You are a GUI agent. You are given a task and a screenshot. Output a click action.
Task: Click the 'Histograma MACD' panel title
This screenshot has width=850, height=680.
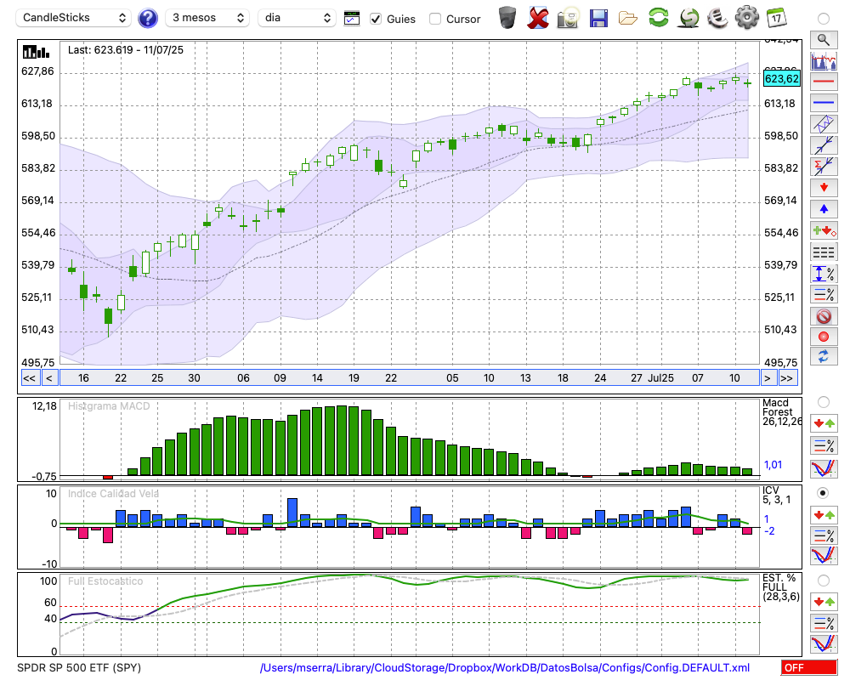coord(109,406)
